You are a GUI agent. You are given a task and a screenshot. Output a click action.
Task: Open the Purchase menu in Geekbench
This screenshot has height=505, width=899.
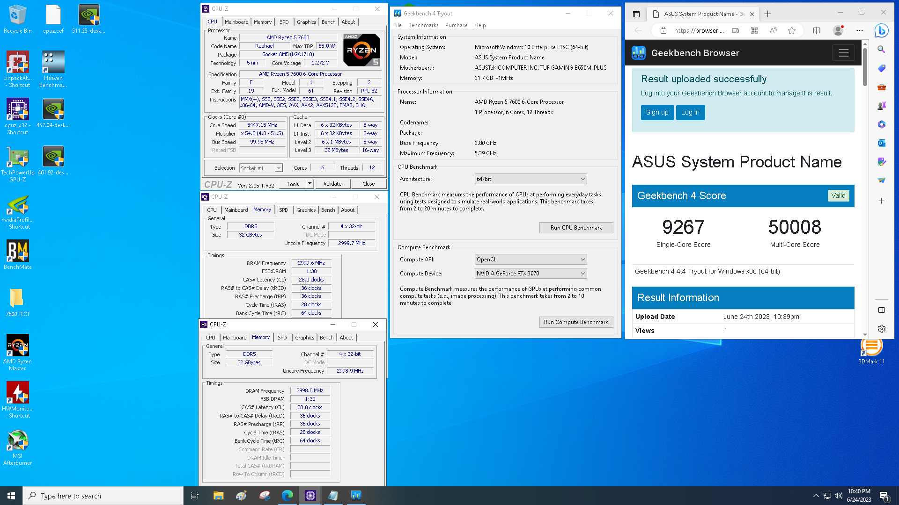click(456, 25)
